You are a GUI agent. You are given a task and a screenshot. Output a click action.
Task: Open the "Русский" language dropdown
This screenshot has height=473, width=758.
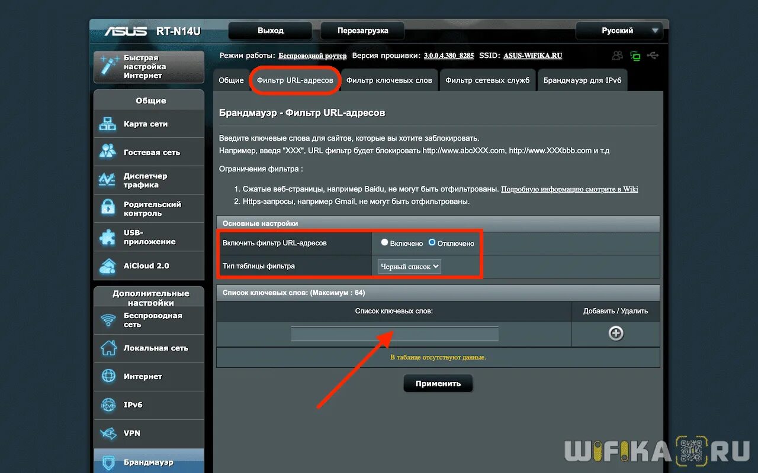coord(619,31)
